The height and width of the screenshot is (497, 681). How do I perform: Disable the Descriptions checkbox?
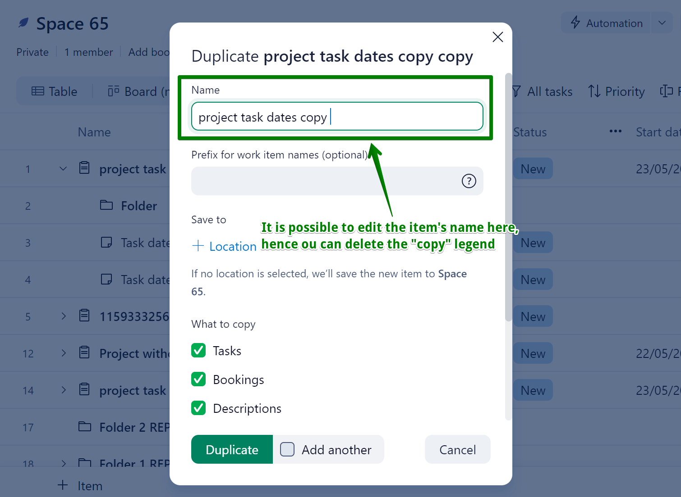[x=198, y=408]
